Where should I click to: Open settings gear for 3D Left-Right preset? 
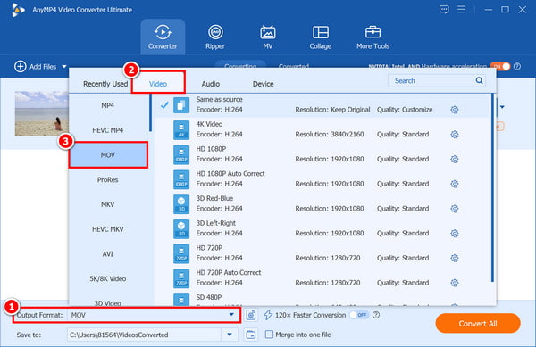pyautogui.click(x=455, y=234)
